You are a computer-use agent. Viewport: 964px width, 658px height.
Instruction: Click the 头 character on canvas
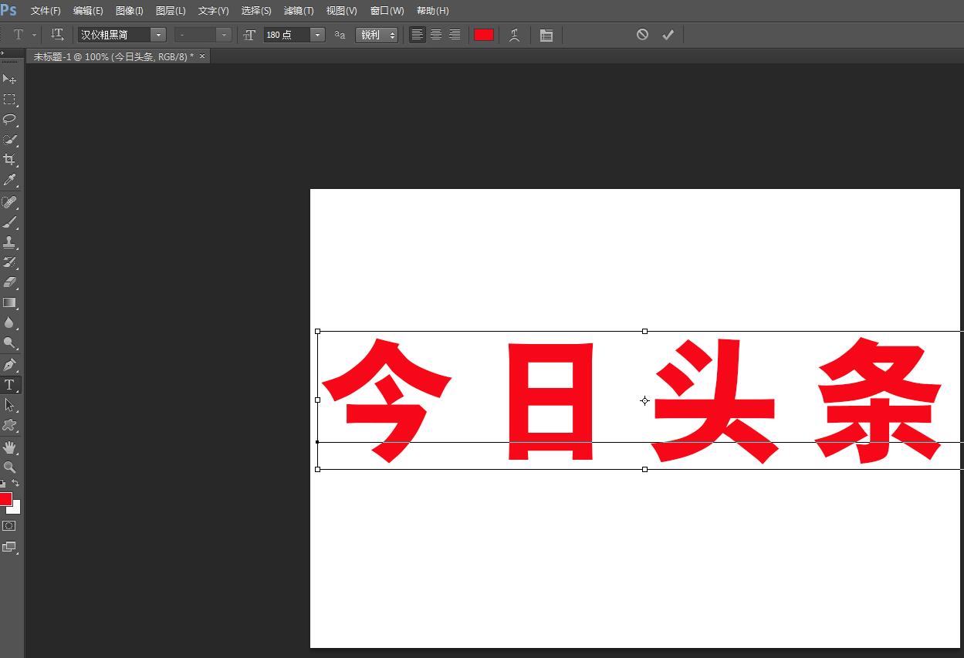(x=714, y=400)
